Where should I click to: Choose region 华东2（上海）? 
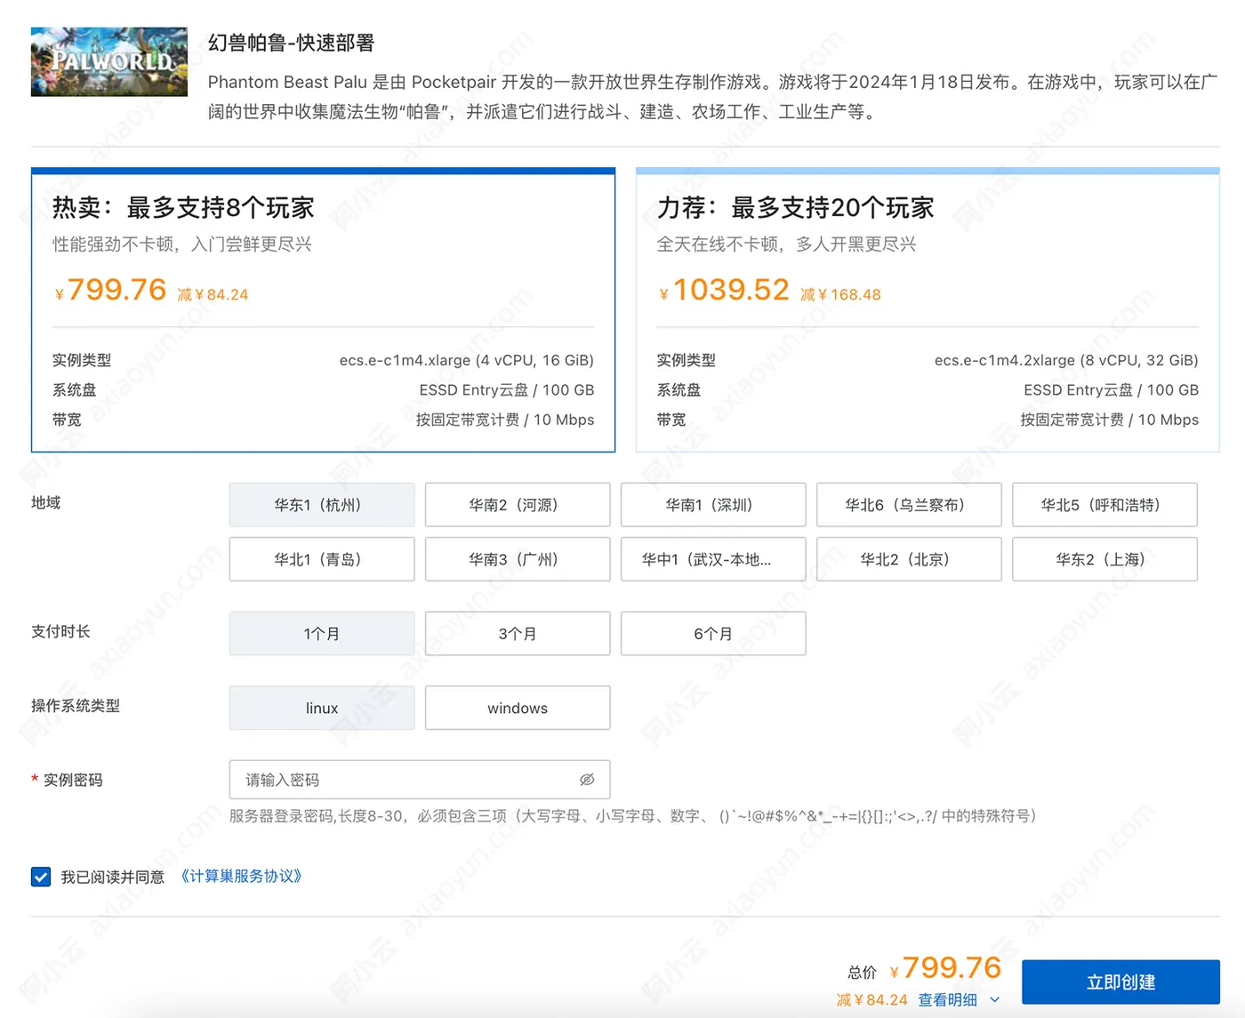[1104, 559]
